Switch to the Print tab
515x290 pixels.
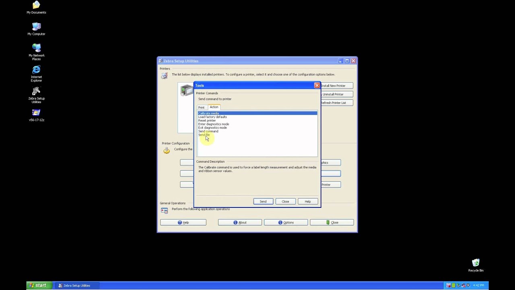click(201, 108)
